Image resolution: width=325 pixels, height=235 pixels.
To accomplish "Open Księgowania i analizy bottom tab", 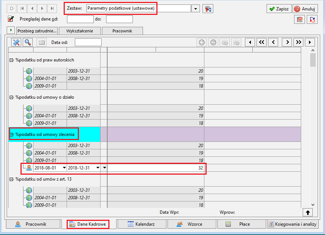I will pyautogui.click(x=293, y=224).
